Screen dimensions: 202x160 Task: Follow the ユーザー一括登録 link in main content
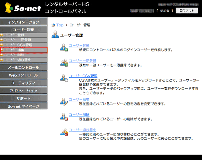click(x=82, y=61)
